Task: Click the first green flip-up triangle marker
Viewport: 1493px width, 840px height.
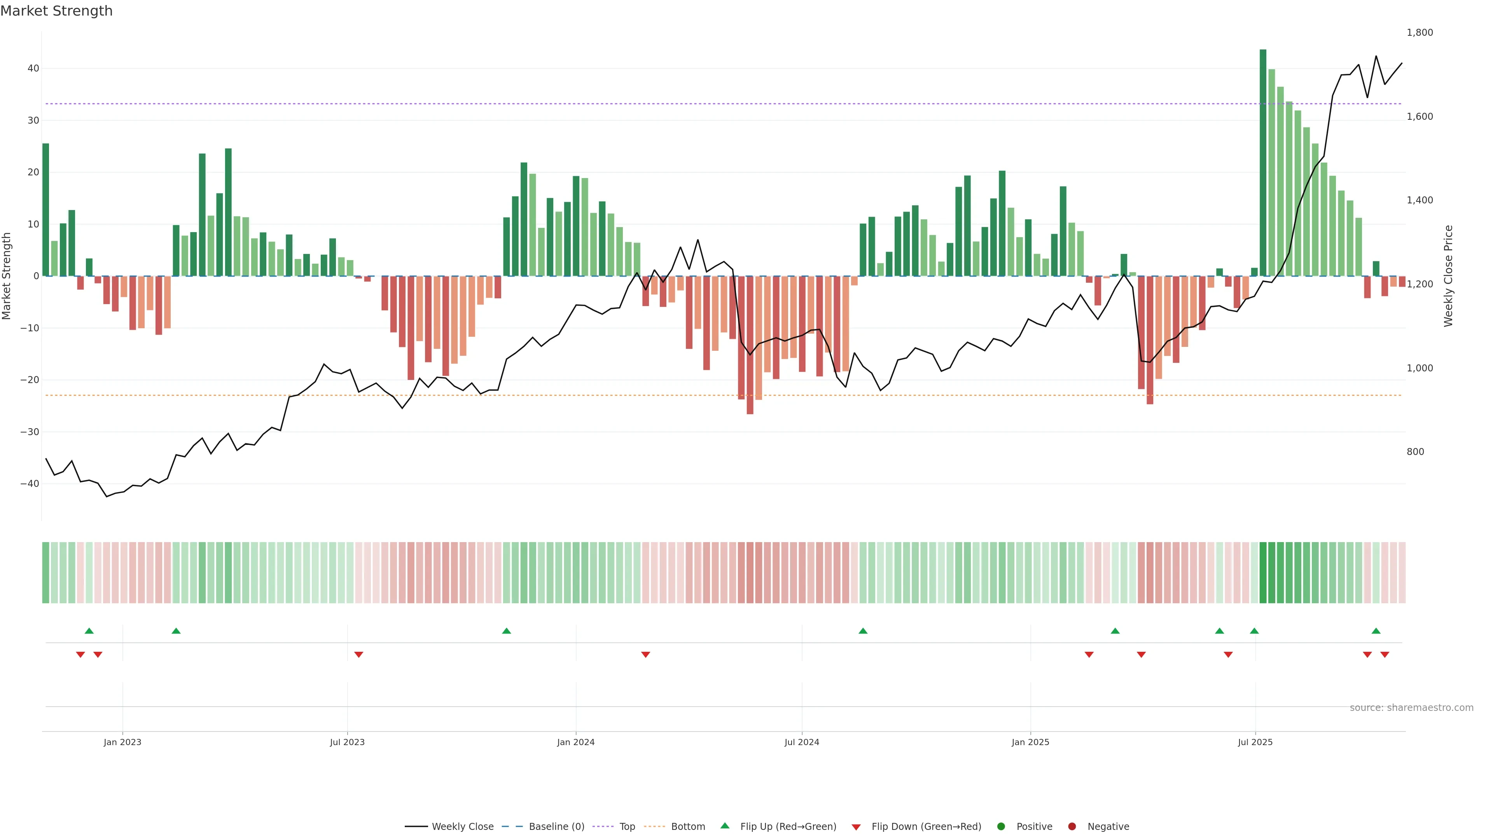Action: coord(89,631)
